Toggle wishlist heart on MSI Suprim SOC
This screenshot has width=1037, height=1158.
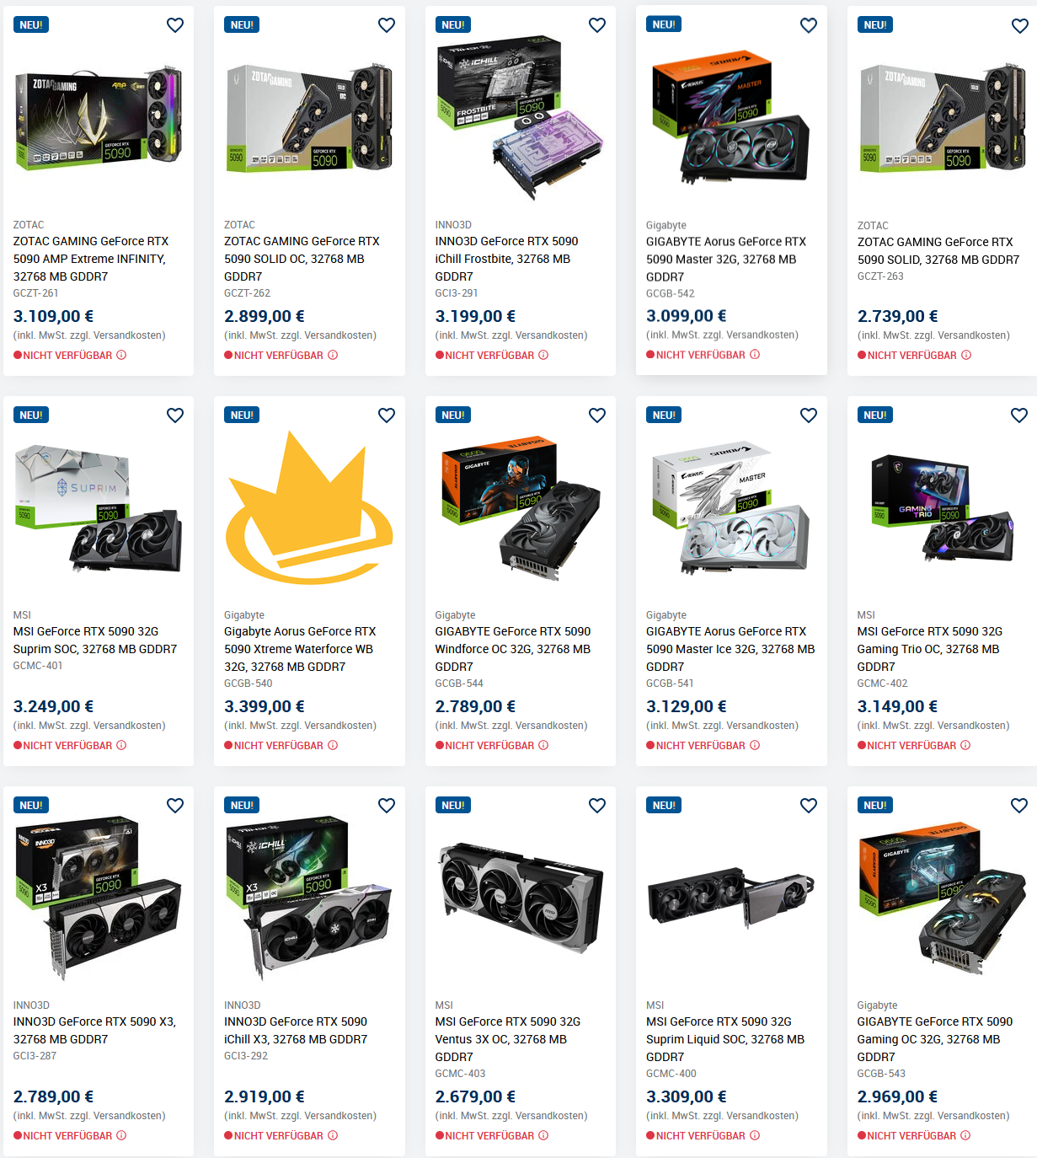point(175,415)
